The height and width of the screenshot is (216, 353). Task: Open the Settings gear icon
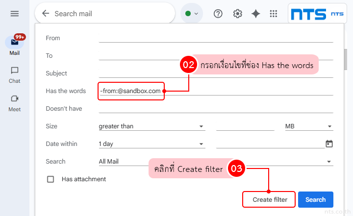point(238,14)
